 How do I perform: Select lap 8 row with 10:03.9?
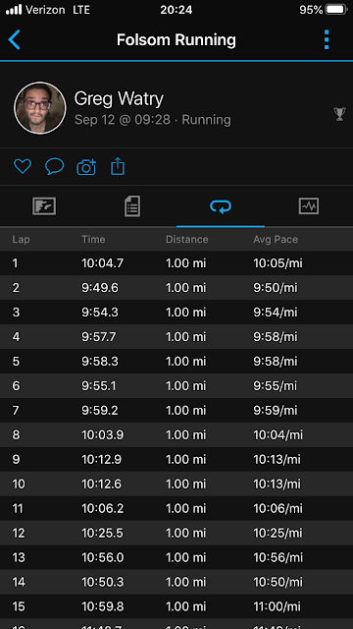point(176,434)
